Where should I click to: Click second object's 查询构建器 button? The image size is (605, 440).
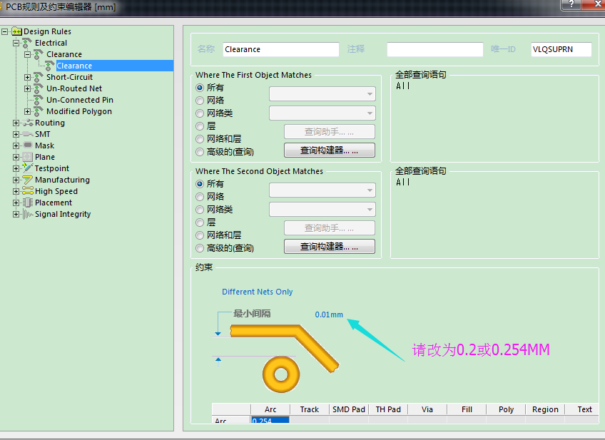point(329,247)
